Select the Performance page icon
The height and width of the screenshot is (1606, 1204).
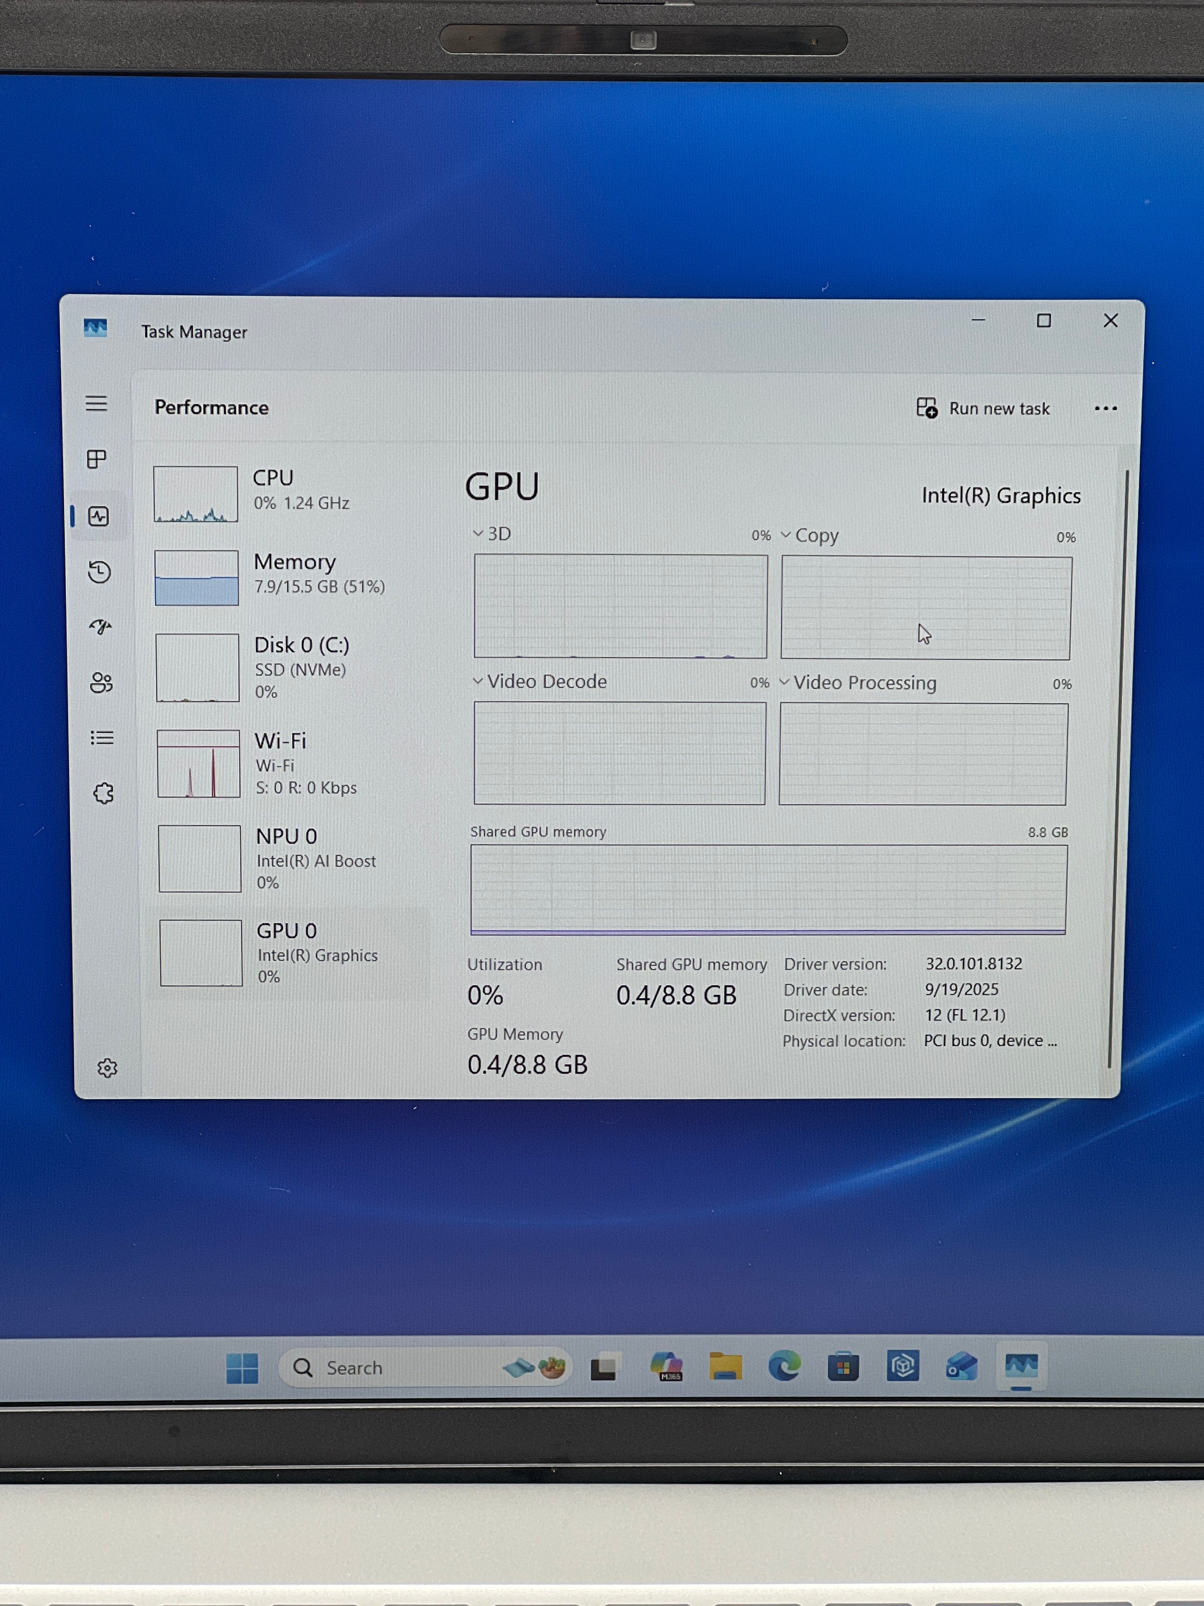click(x=99, y=516)
